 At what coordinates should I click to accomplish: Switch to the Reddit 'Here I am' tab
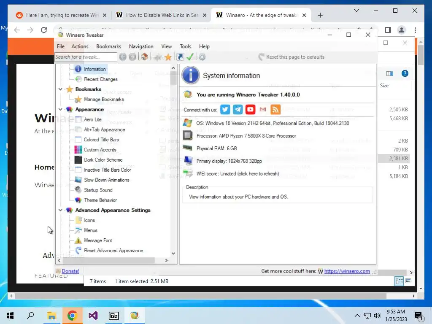pos(61,15)
